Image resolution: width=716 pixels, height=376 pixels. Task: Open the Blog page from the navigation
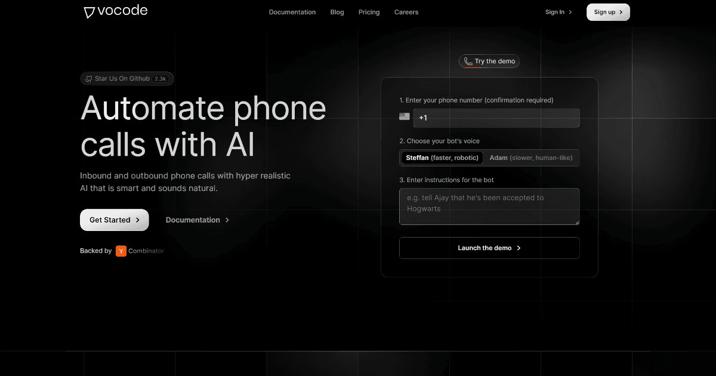[337, 11]
